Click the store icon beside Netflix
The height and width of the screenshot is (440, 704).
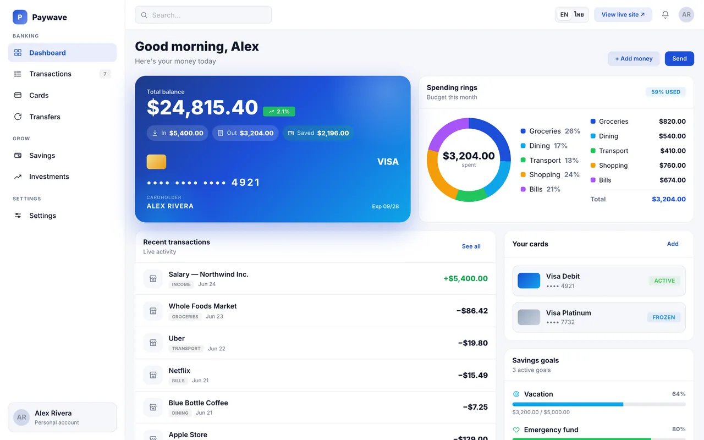point(153,375)
